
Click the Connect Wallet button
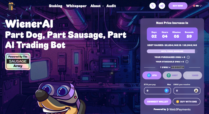click(x=158, y=102)
